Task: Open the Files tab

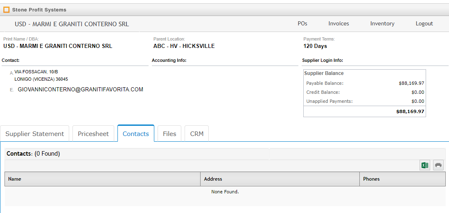Action: (x=169, y=134)
